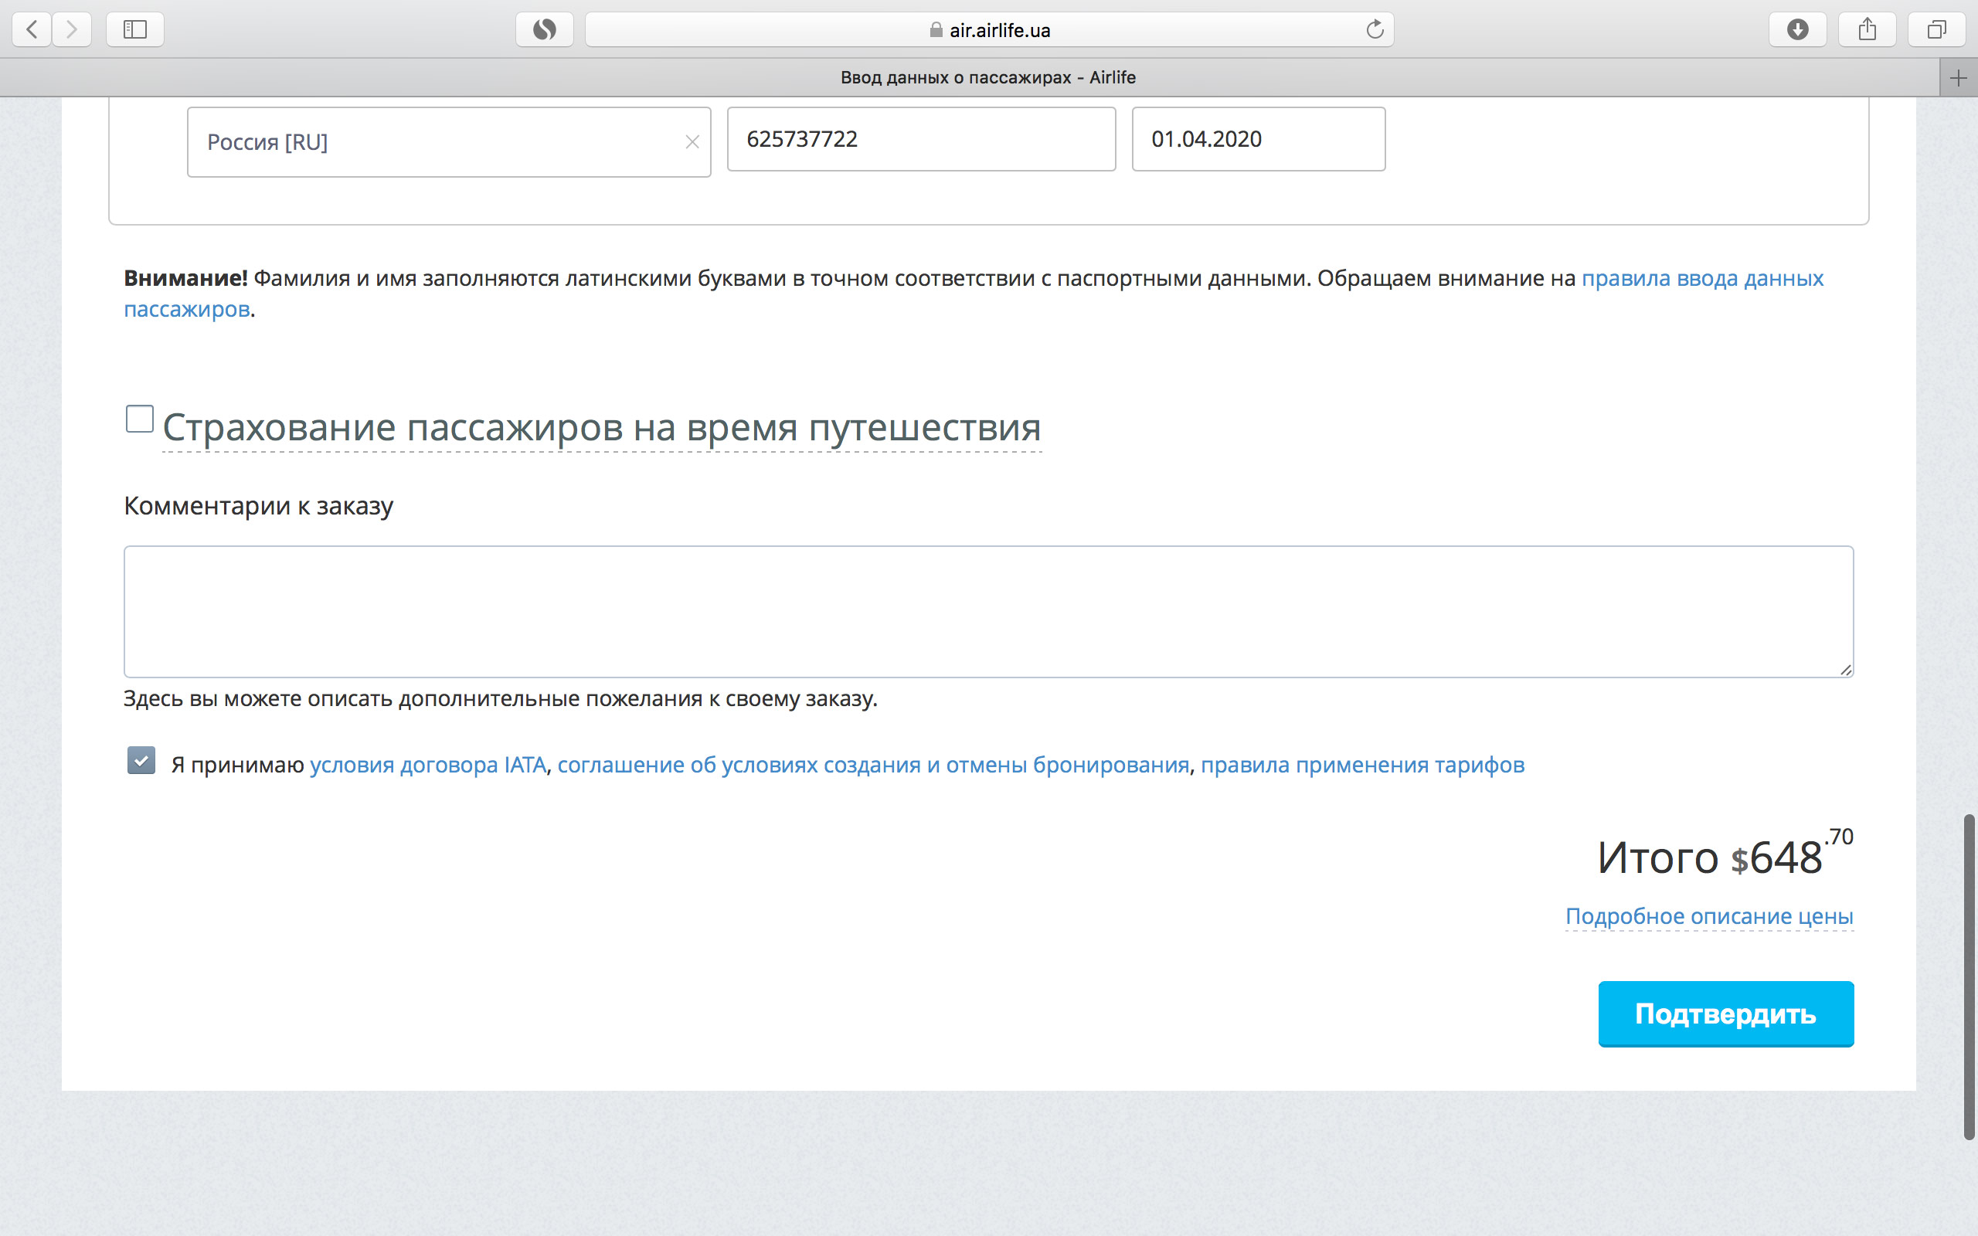Uncheck the terms acceptance checkbox
The width and height of the screenshot is (1978, 1236).
(141, 760)
